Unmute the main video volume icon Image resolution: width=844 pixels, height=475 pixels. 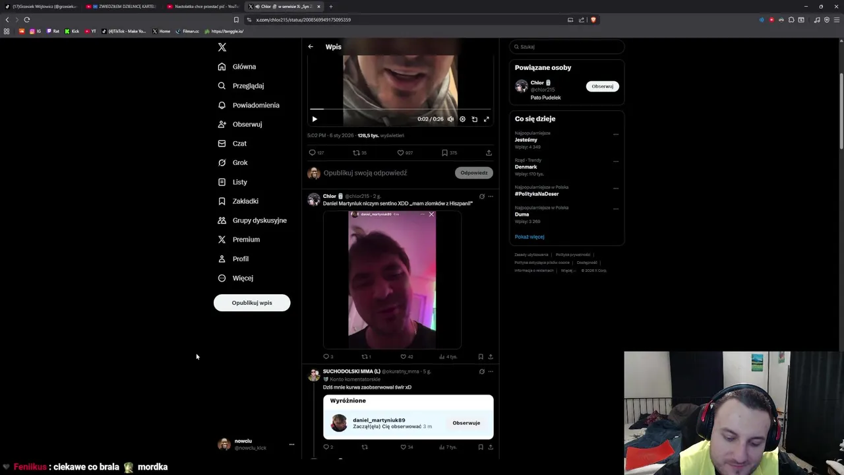click(450, 119)
